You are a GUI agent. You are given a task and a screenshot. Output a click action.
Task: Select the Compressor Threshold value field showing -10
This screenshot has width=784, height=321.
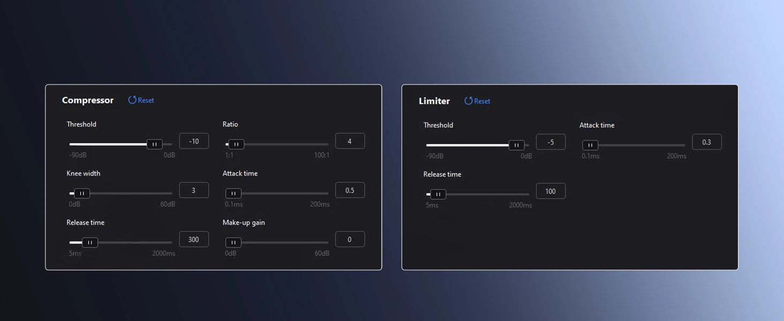coord(194,141)
